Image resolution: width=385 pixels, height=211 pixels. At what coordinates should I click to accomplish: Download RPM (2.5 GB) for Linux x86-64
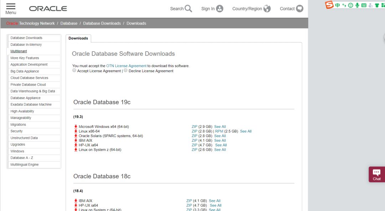tap(219, 131)
